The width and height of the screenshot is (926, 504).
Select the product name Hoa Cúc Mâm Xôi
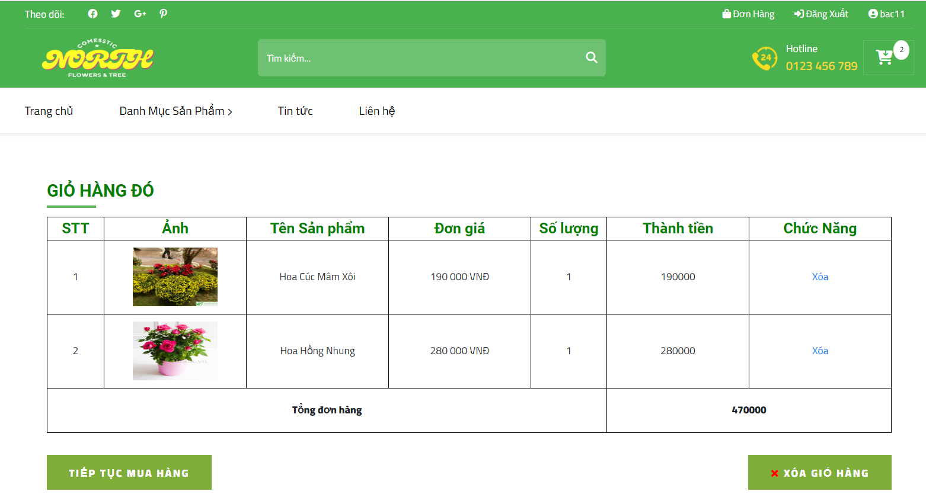point(317,277)
